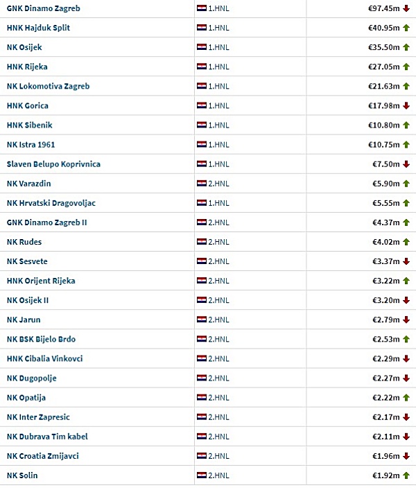Click the green up arrow beside €4.37m

point(406,222)
